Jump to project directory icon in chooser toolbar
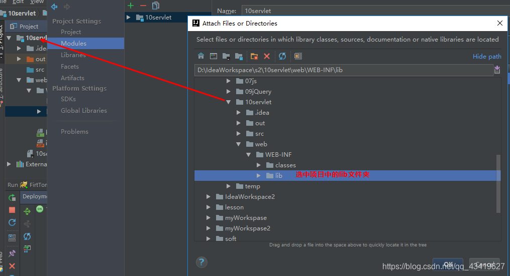 (x=226, y=56)
